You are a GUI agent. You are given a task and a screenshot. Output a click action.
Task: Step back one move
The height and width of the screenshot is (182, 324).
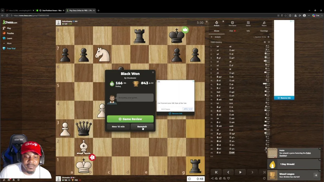click(228, 172)
